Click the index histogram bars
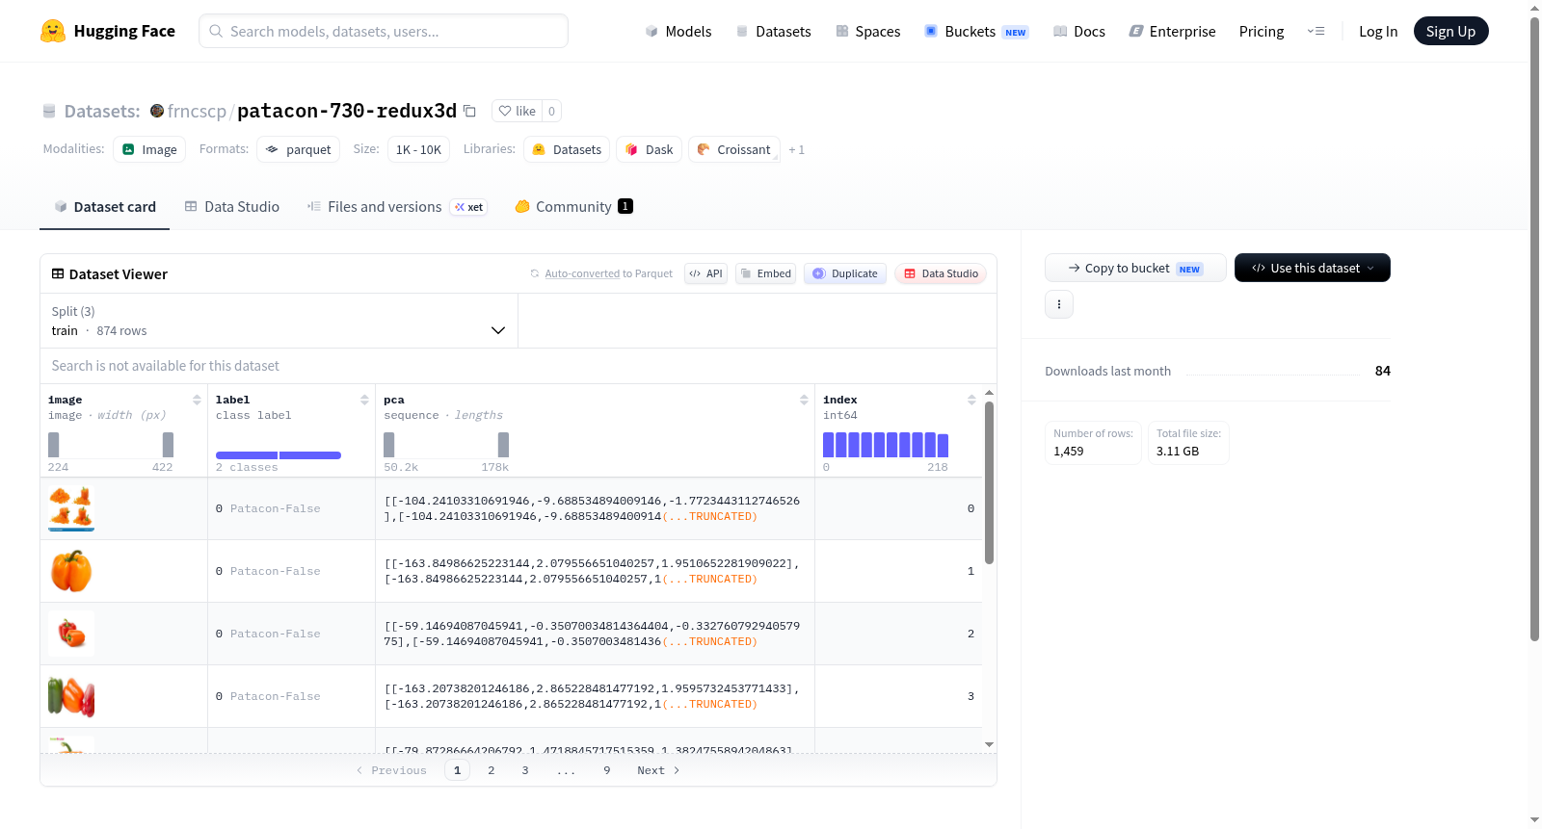Viewport: 1542px width, 829px height. 886,445
